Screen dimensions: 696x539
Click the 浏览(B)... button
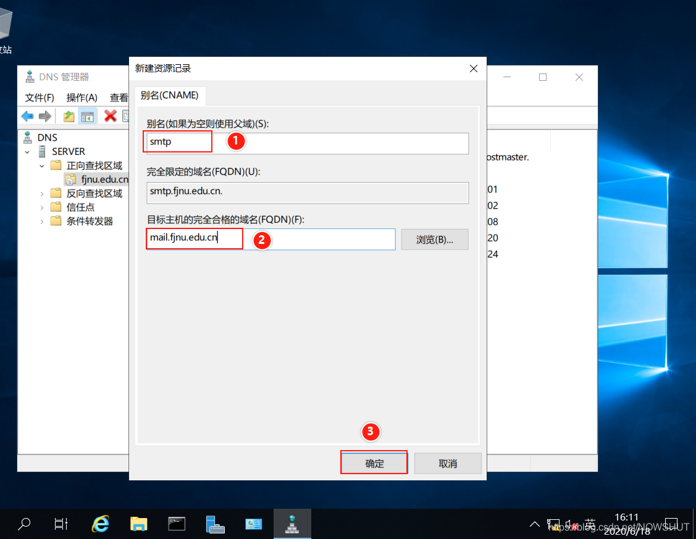pos(435,240)
